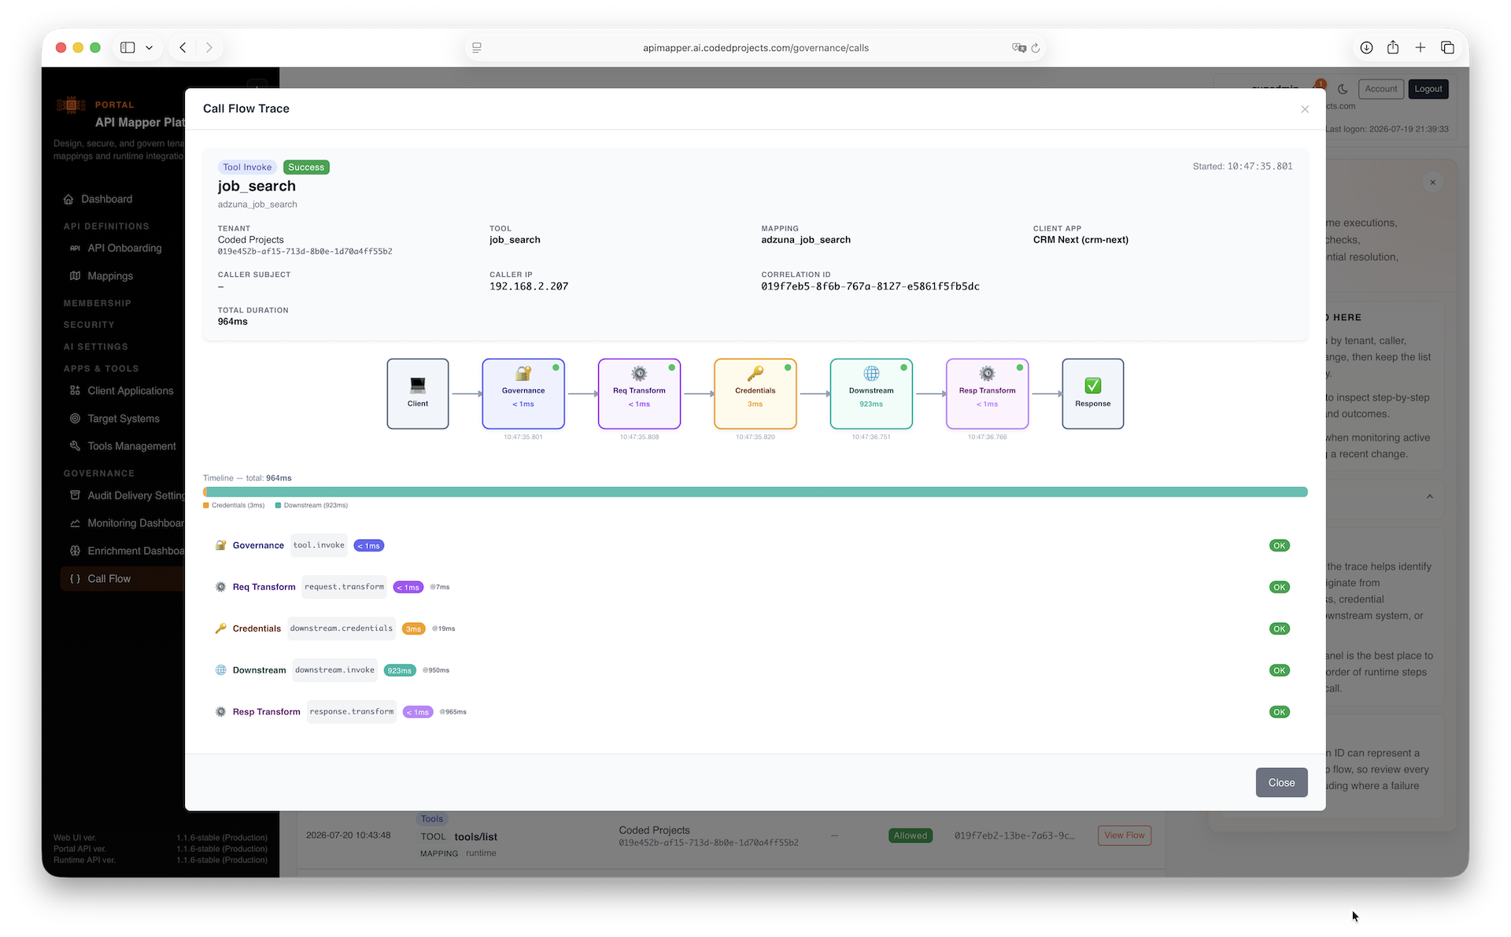This screenshot has height=937, width=1511.
Task: Click the APPS & TOOLS section header
Action: coord(102,369)
